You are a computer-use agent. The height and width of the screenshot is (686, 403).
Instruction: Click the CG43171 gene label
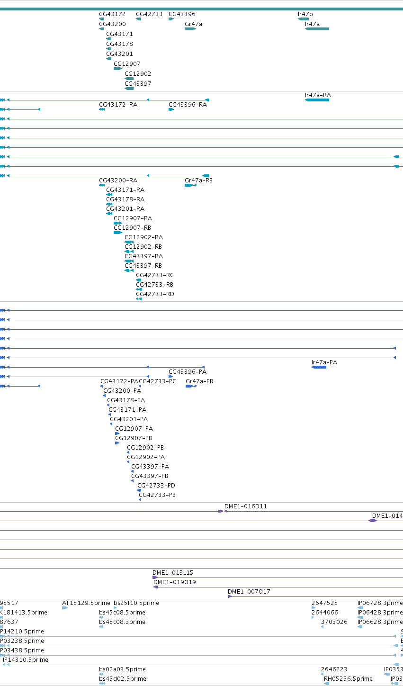coord(119,34)
